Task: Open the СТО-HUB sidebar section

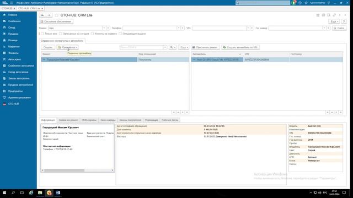Action: [13, 104]
